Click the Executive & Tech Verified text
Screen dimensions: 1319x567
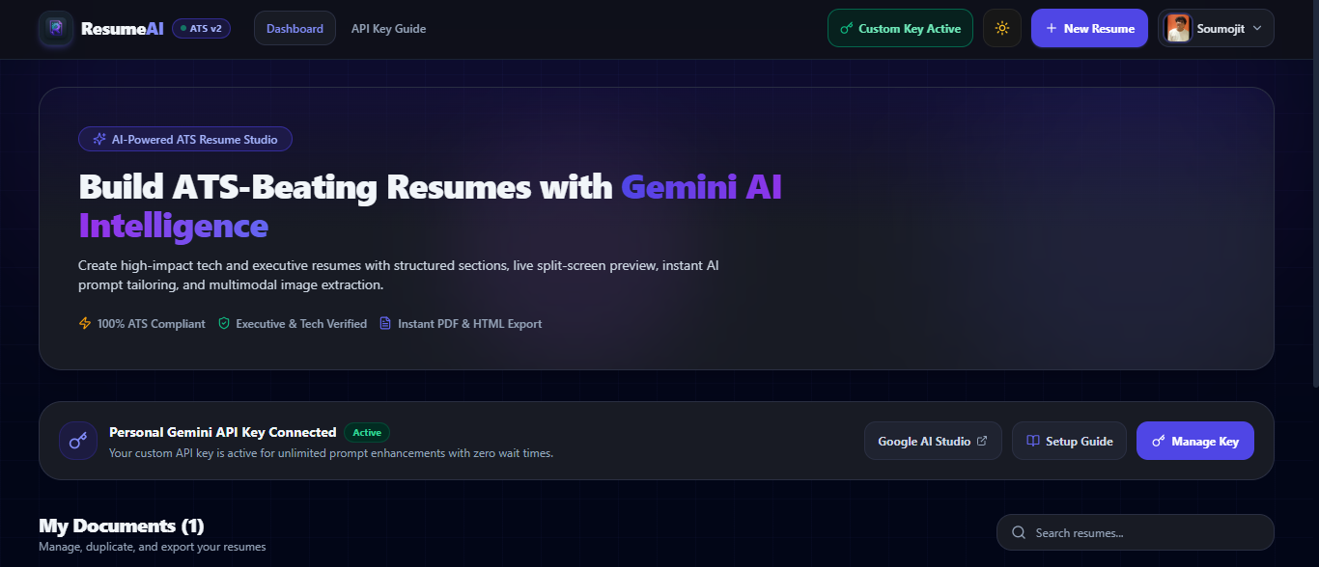[301, 324]
